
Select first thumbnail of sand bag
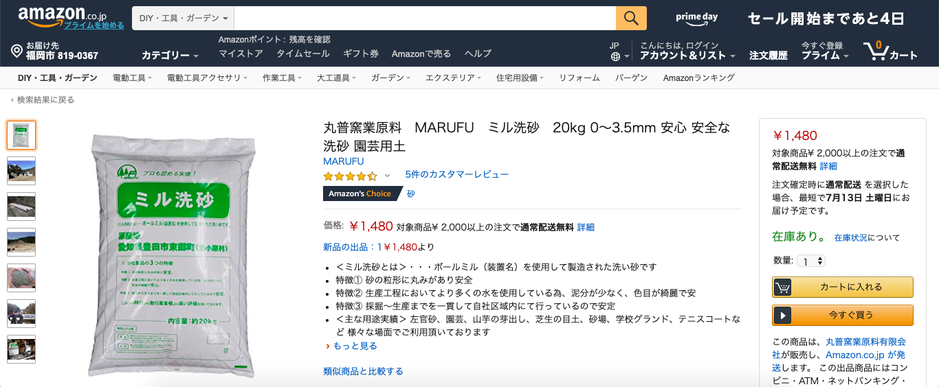pos(21,135)
